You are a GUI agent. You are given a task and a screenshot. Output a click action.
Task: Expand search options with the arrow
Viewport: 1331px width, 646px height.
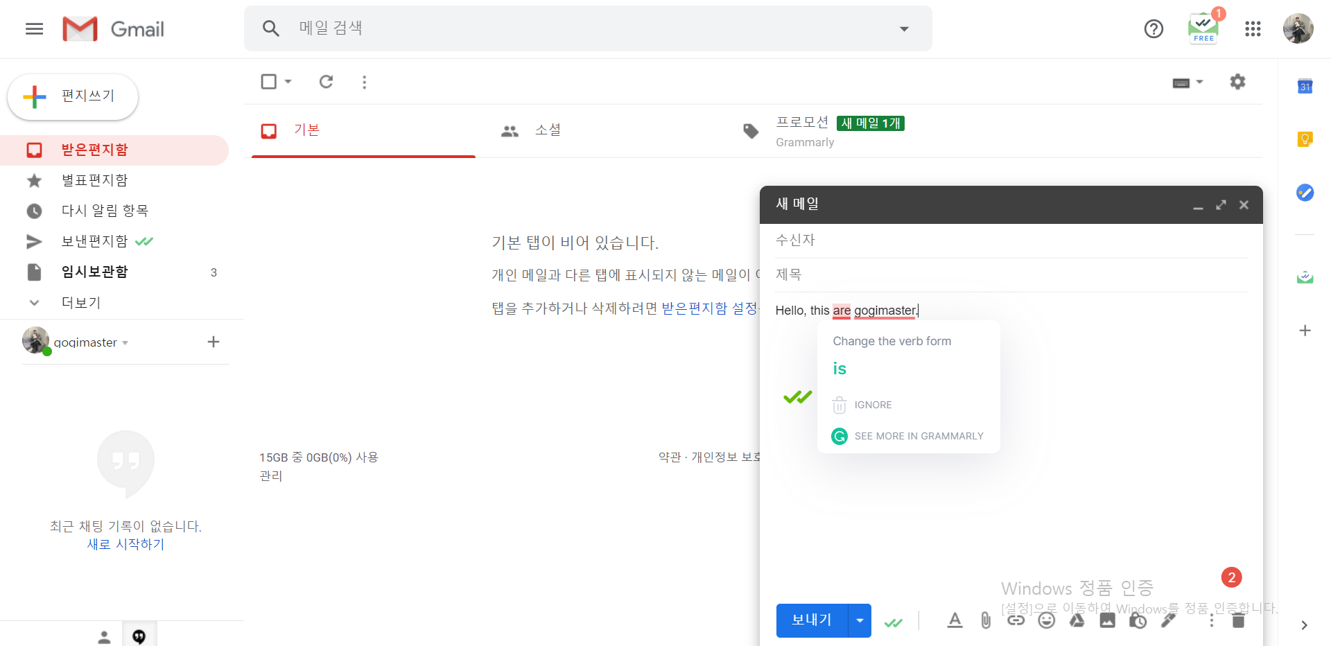coord(903,28)
